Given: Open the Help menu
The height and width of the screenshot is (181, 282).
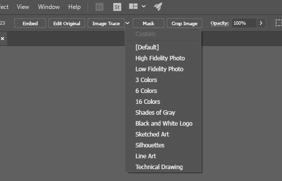Looking at the screenshot, I should coord(74,7).
